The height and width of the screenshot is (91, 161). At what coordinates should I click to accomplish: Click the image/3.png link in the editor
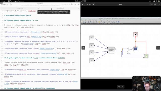tap(28, 44)
